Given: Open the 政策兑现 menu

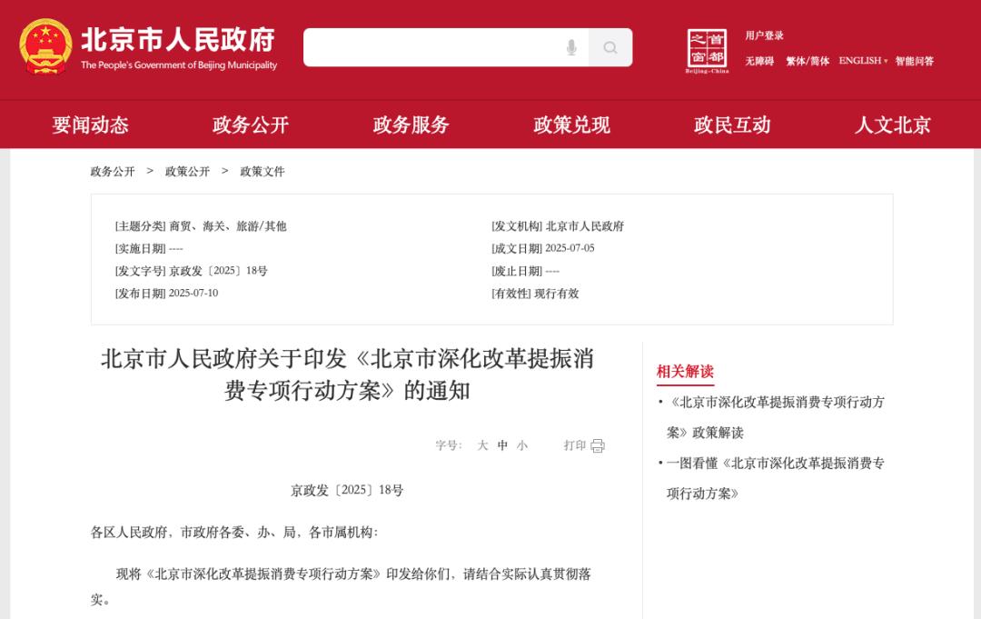Looking at the screenshot, I should pos(571,125).
